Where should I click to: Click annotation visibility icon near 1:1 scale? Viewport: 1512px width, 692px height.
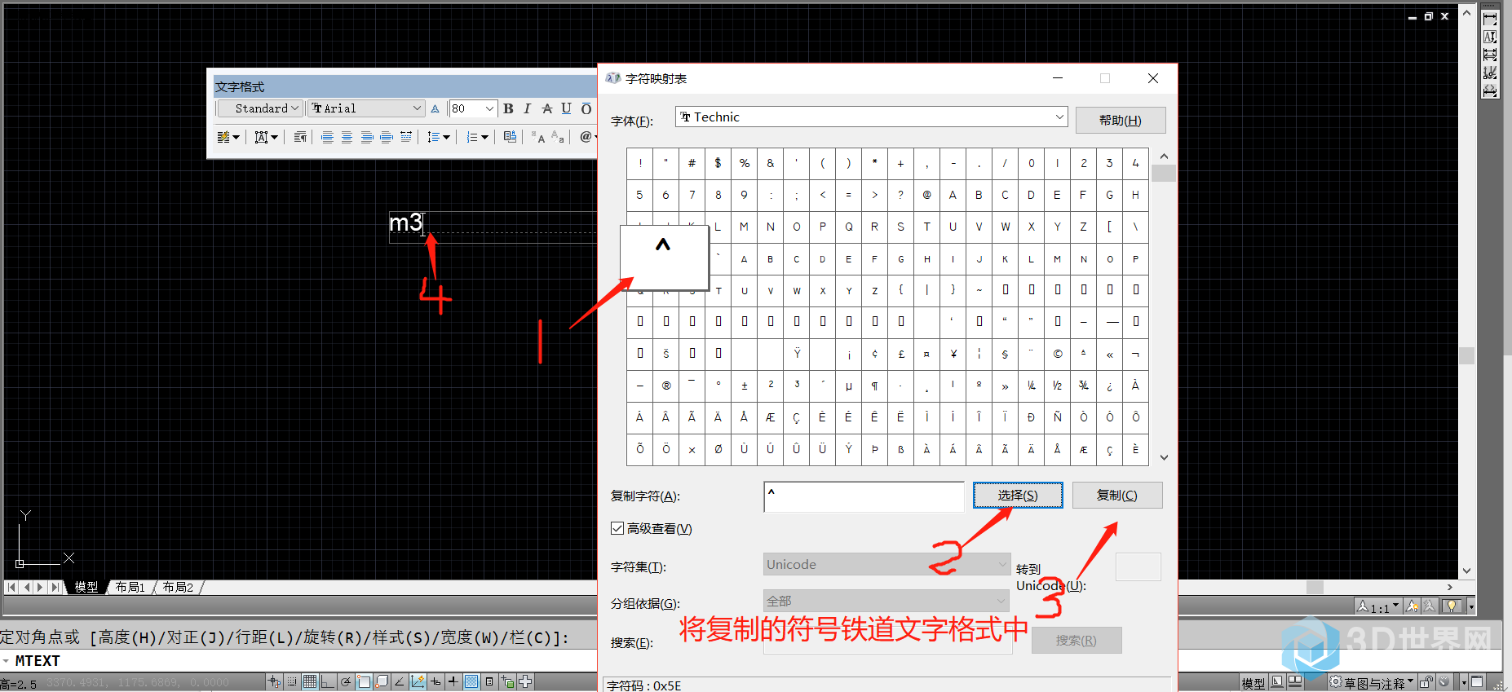[x=1412, y=606]
